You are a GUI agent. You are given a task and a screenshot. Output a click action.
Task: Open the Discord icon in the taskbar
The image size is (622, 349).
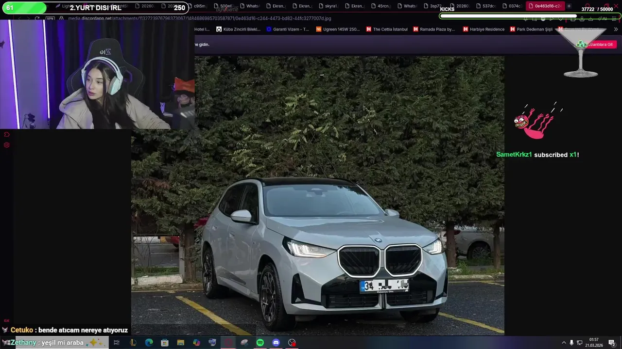pos(276,343)
